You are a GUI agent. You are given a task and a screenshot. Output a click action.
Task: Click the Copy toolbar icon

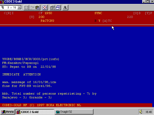pos(33,7)
